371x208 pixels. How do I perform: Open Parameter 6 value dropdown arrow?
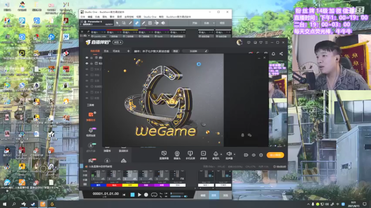113,24
